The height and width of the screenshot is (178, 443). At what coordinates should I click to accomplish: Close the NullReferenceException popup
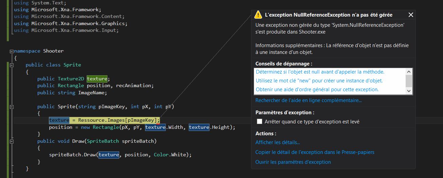coord(411,15)
